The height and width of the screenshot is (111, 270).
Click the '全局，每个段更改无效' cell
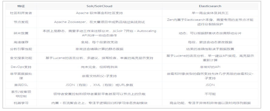(x=99, y=42)
